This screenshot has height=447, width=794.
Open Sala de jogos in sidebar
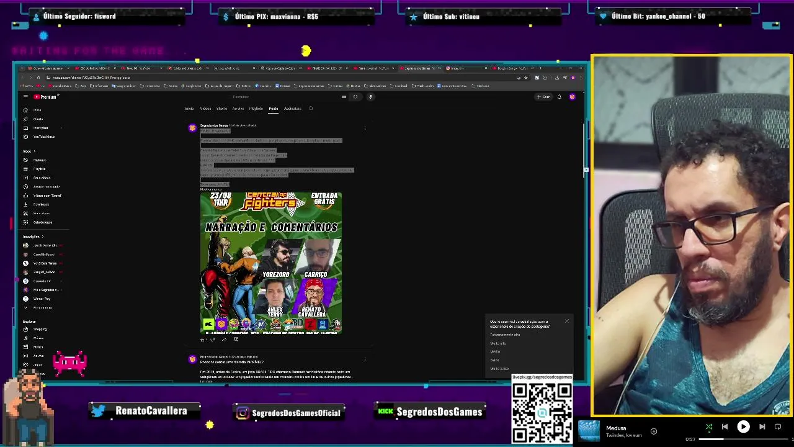tap(42, 222)
